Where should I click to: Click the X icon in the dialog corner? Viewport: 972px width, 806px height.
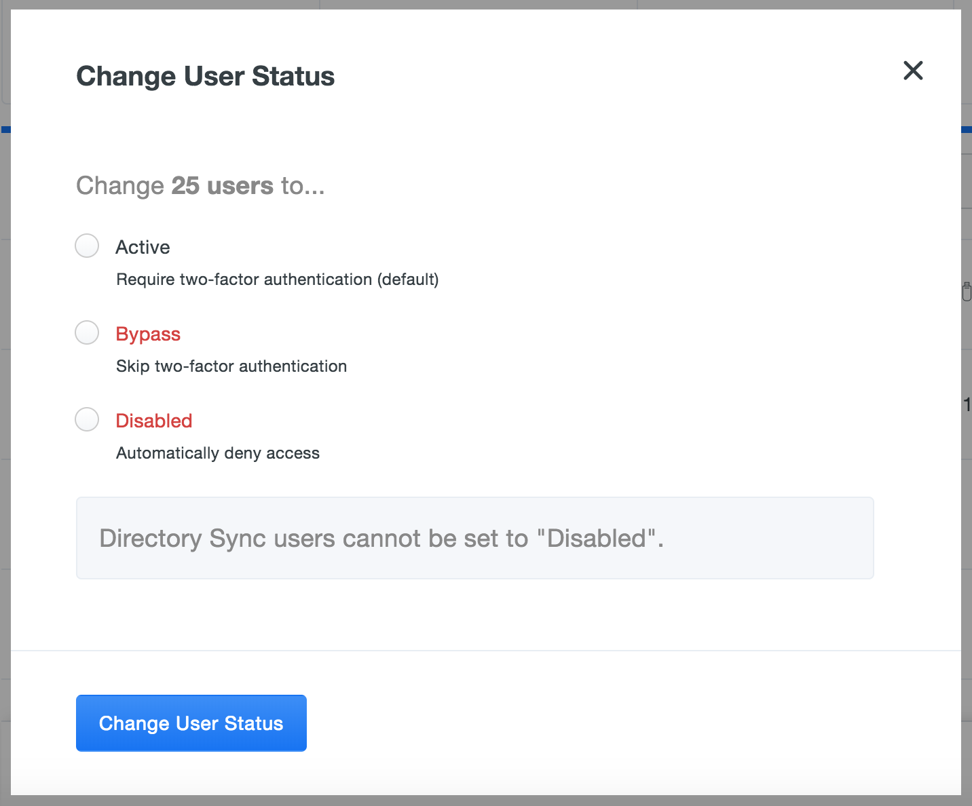click(x=913, y=71)
